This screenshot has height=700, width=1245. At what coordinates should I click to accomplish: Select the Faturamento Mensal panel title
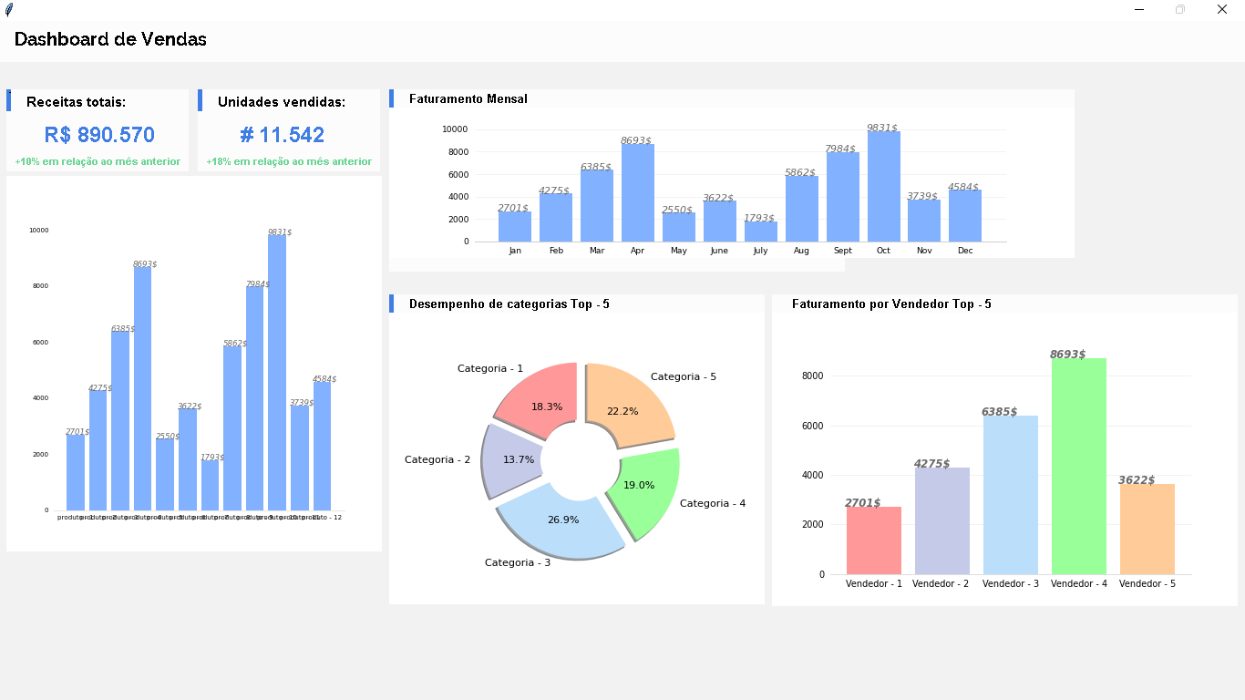click(x=468, y=99)
